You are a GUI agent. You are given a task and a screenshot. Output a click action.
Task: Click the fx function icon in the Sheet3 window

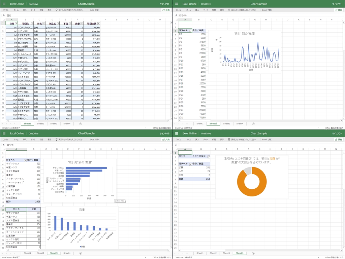pos(3,145)
